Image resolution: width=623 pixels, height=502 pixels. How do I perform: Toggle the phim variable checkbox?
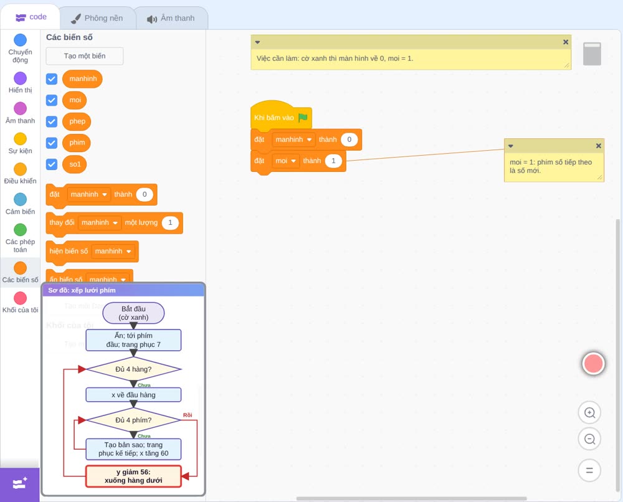tap(52, 143)
